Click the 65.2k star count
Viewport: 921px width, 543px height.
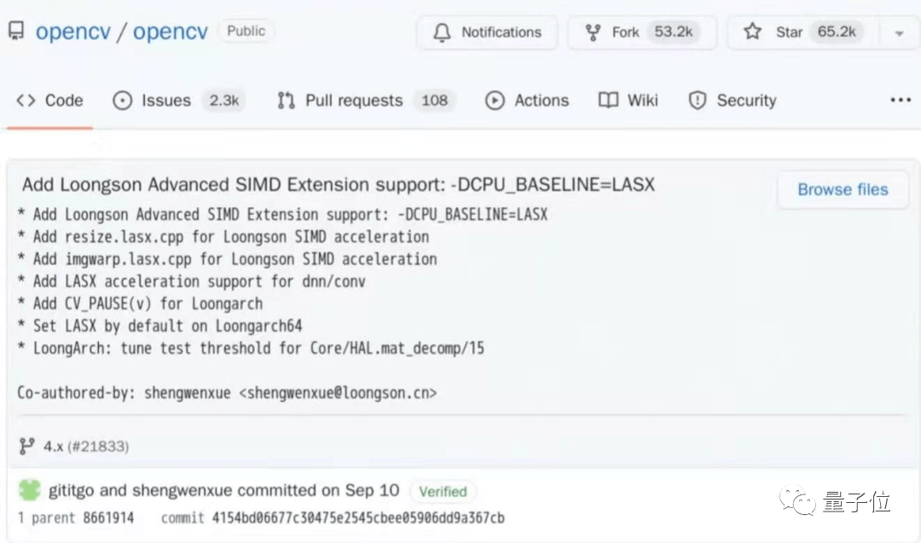(x=837, y=32)
